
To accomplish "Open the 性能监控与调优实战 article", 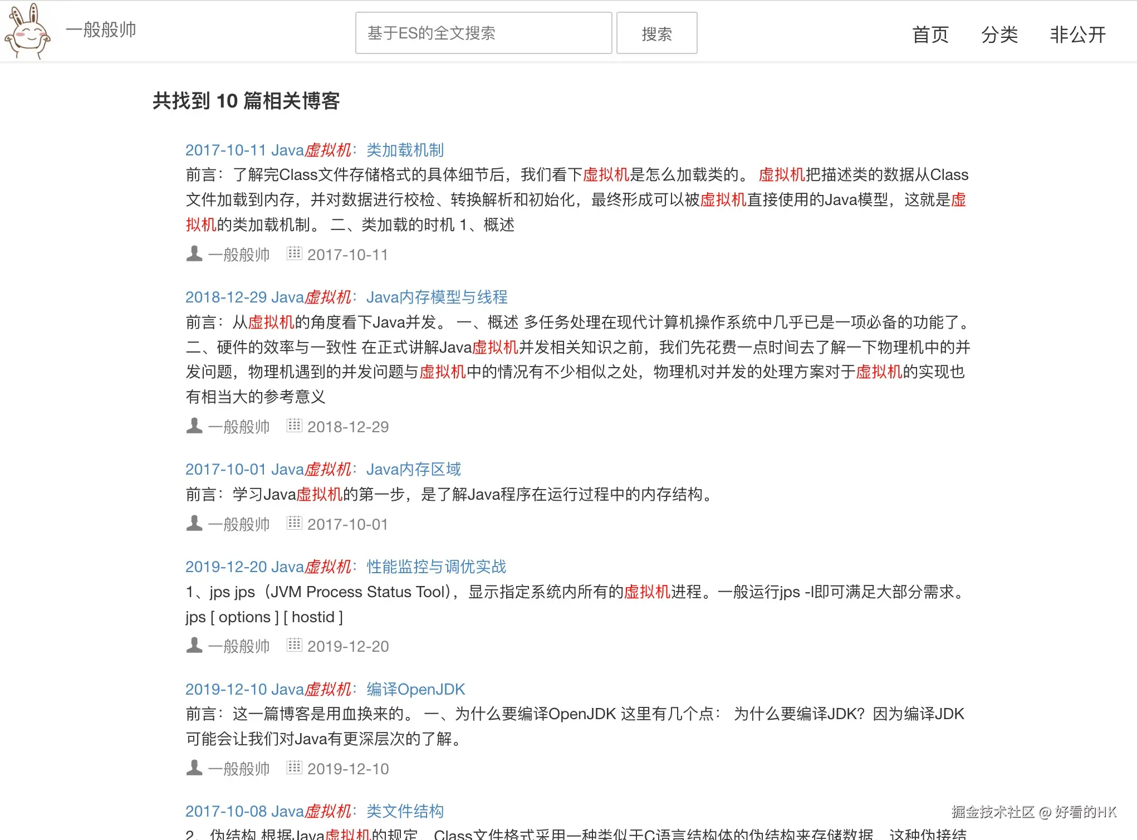I will 345,566.
